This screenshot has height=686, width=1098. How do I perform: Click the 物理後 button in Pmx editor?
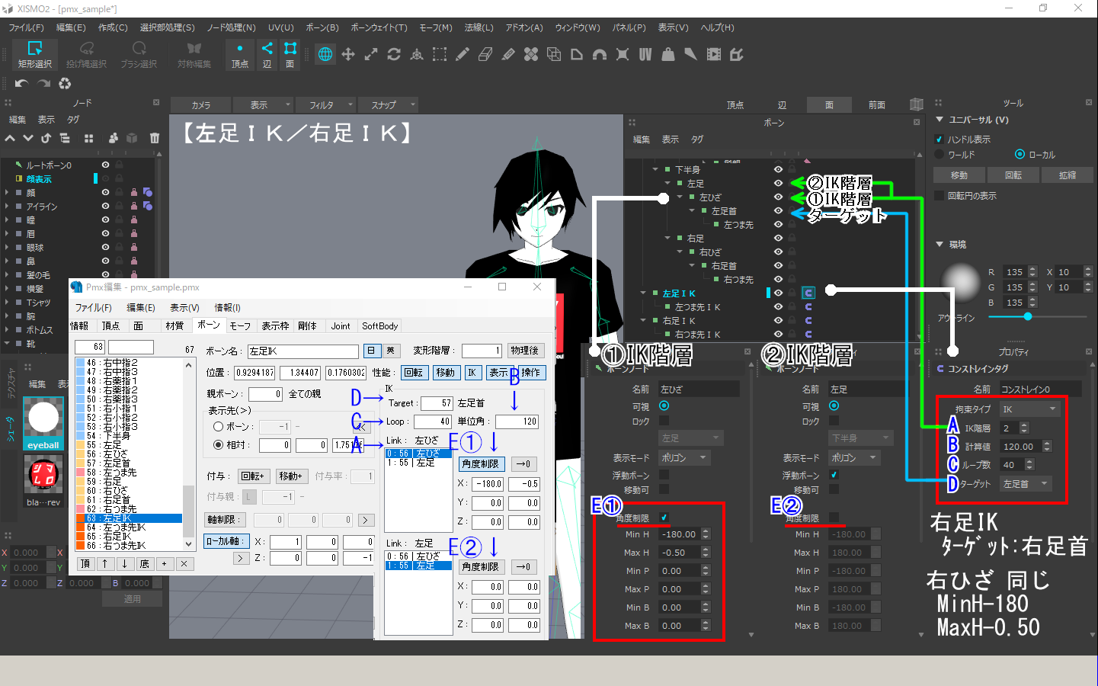(x=524, y=351)
